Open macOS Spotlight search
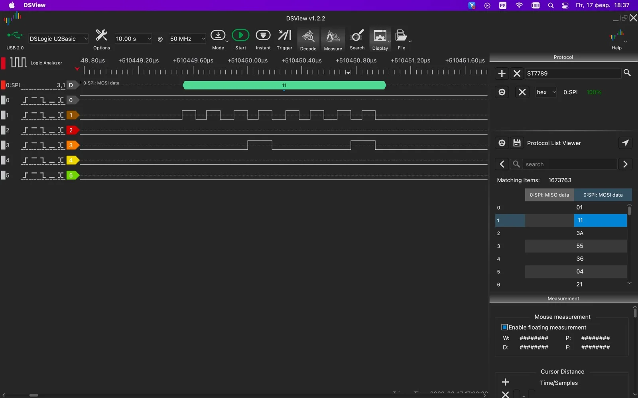This screenshot has height=398, width=638. click(x=551, y=5)
